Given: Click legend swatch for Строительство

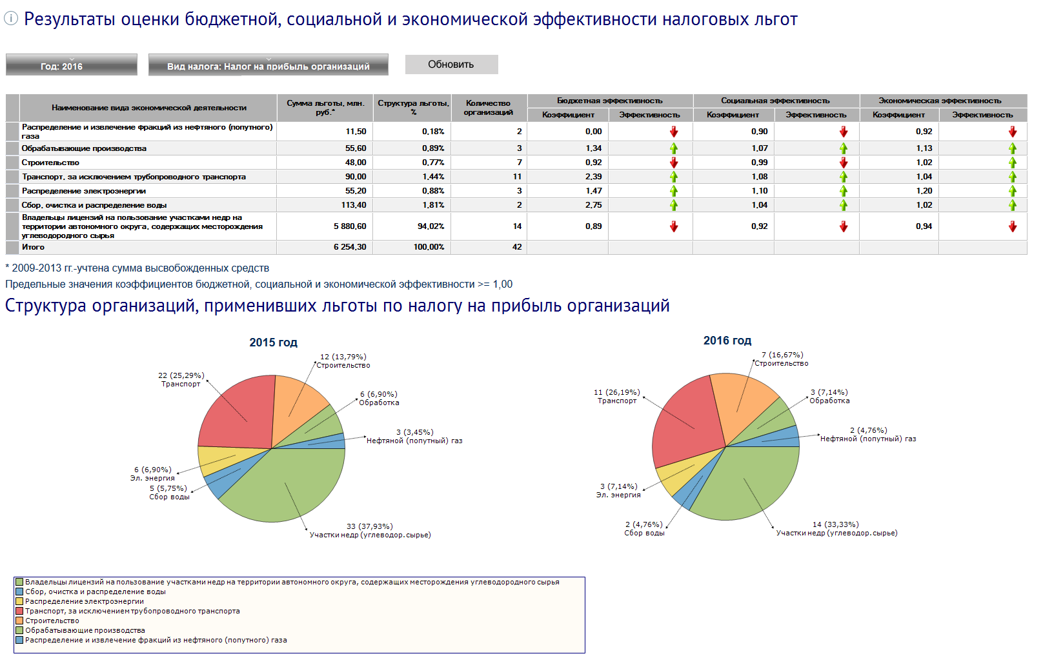Looking at the screenshot, I should [x=19, y=621].
